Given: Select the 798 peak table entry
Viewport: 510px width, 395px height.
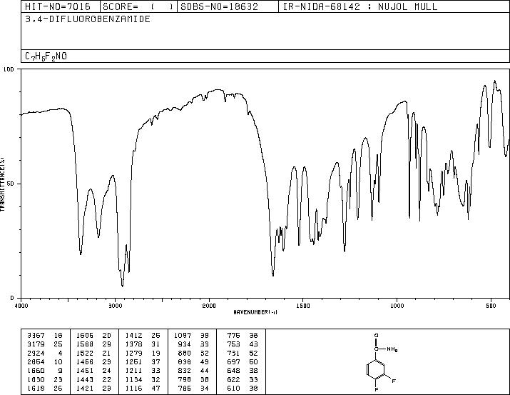Looking at the screenshot, I should click(x=194, y=379).
